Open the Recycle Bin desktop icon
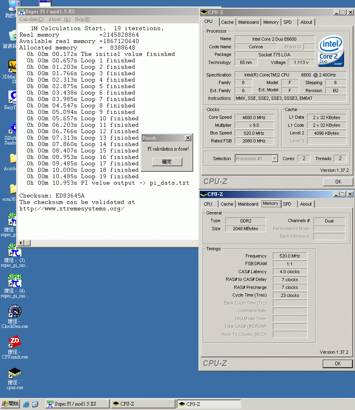Screen dimensions: 355x410 [12, 36]
